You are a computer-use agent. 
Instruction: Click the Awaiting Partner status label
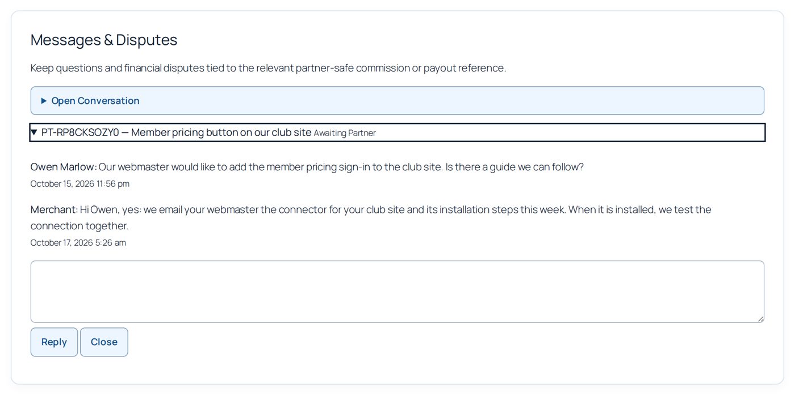coord(345,133)
